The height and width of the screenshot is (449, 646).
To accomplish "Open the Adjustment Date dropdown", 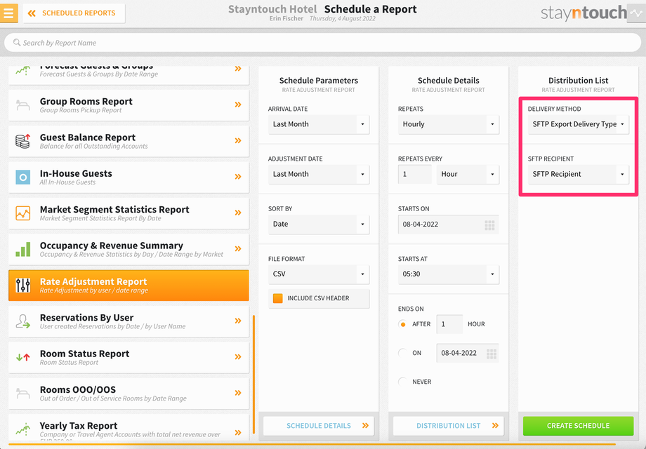I will pyautogui.click(x=319, y=174).
